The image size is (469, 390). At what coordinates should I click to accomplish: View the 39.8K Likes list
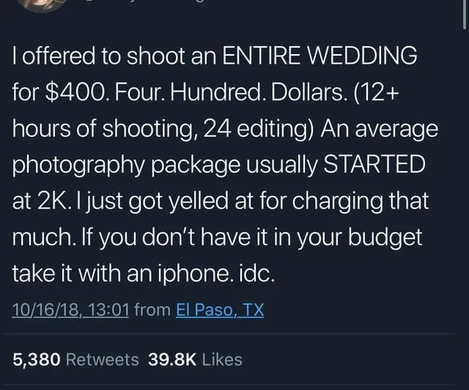pyautogui.click(x=195, y=359)
